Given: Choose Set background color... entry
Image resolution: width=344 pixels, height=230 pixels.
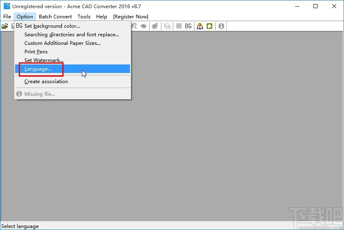Looking at the screenshot, I should pyautogui.click(x=73, y=26).
